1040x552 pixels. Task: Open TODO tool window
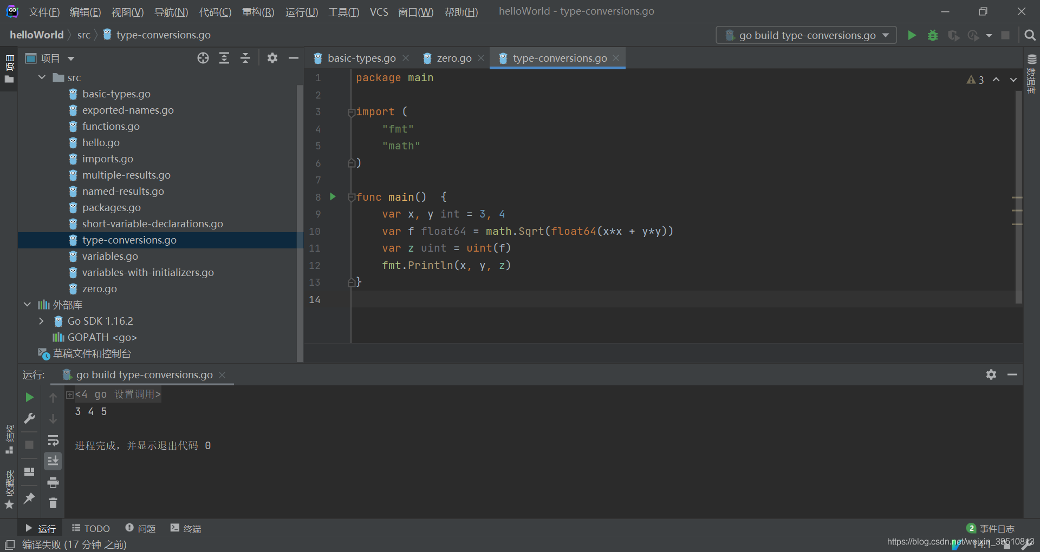click(x=90, y=528)
